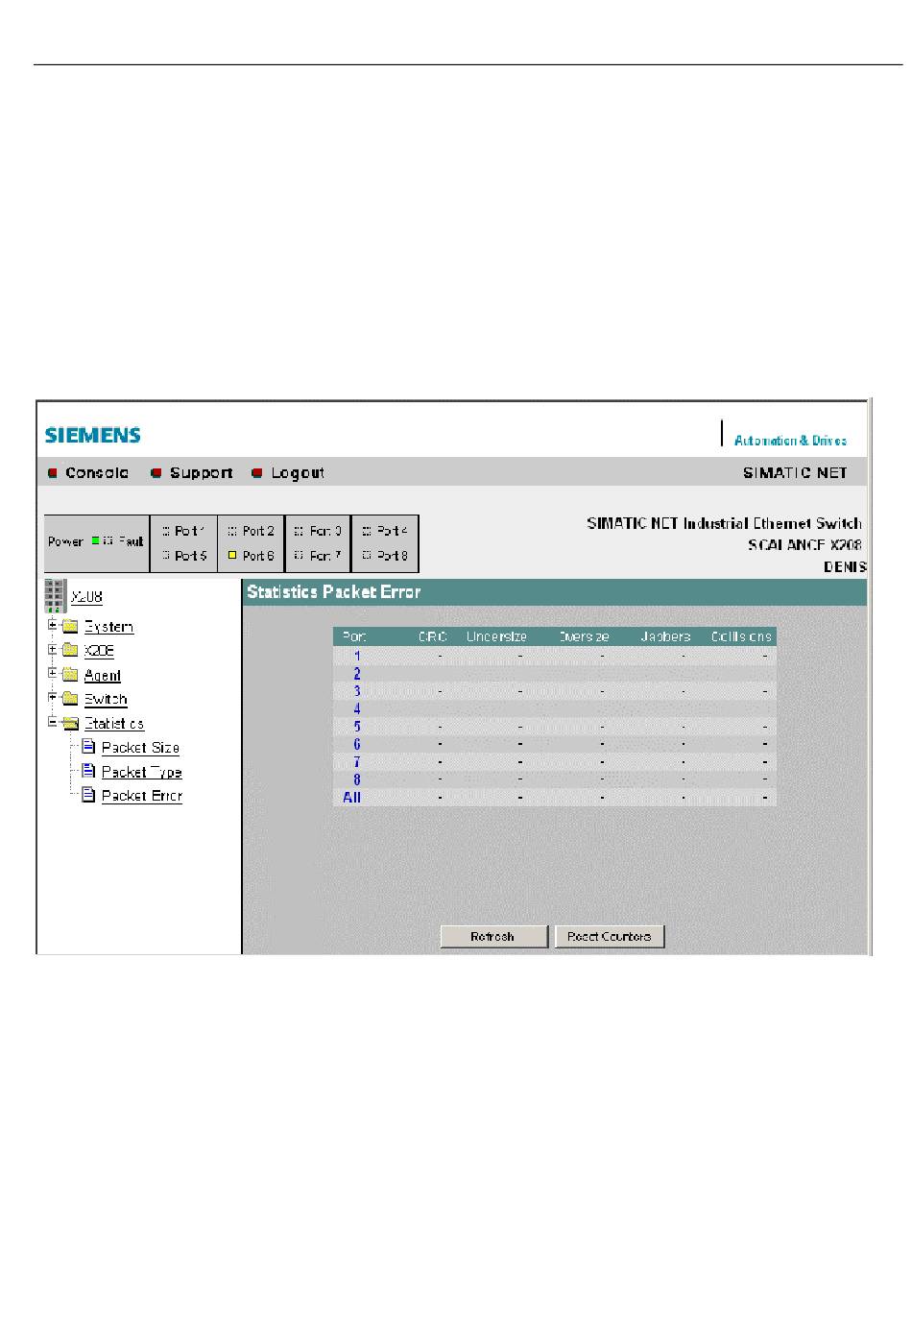
Task: Click the Jabbers column header
Action: [665, 636]
